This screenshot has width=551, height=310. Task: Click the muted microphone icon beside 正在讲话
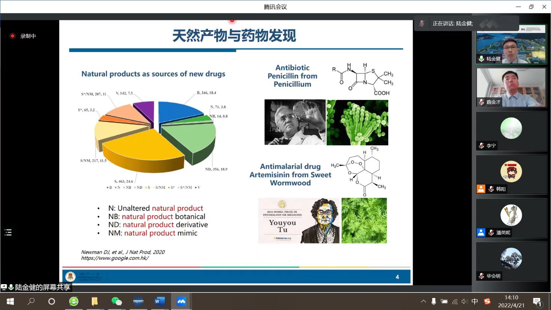coord(422,23)
